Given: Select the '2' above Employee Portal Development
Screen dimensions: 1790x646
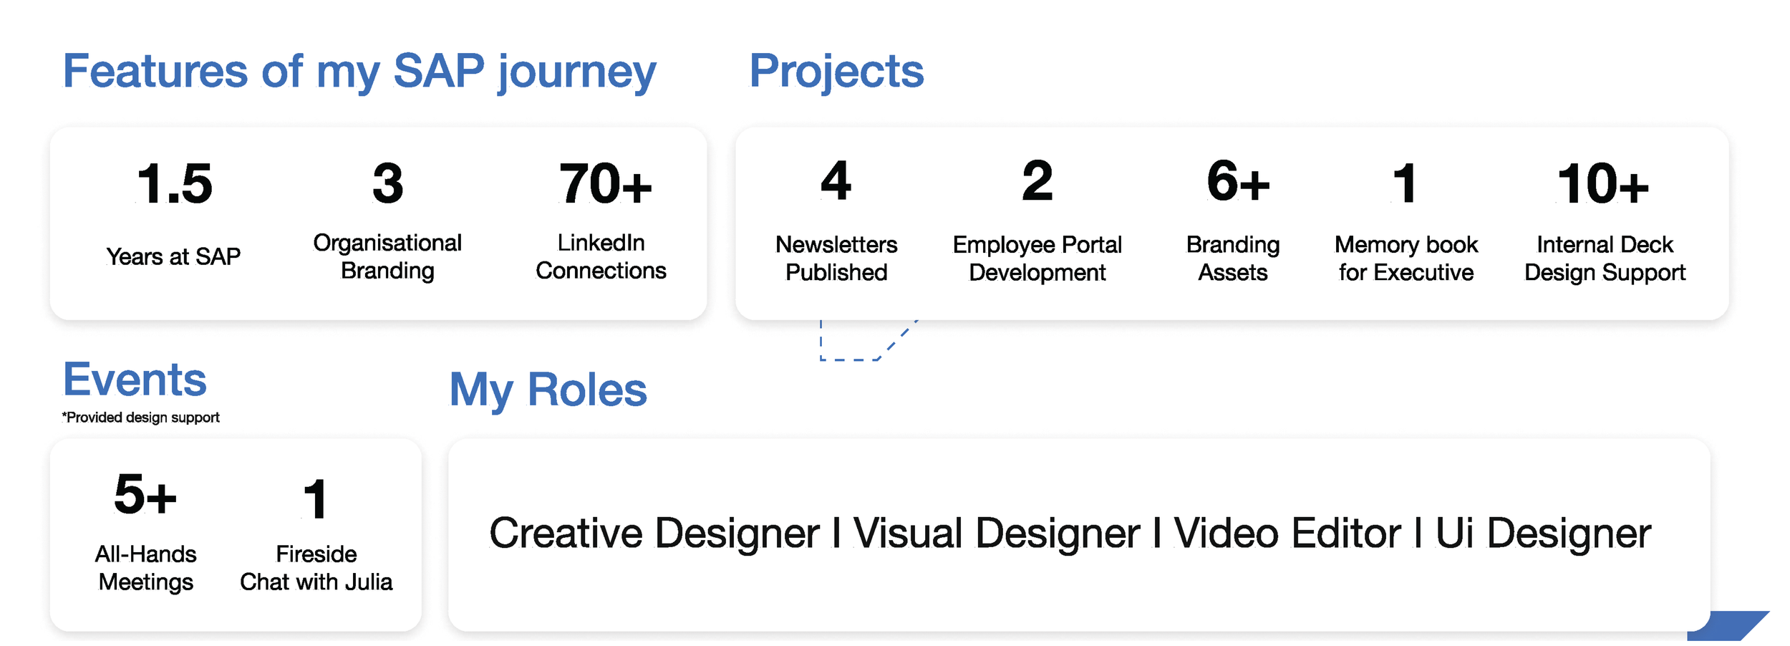Looking at the screenshot, I should tap(1037, 180).
